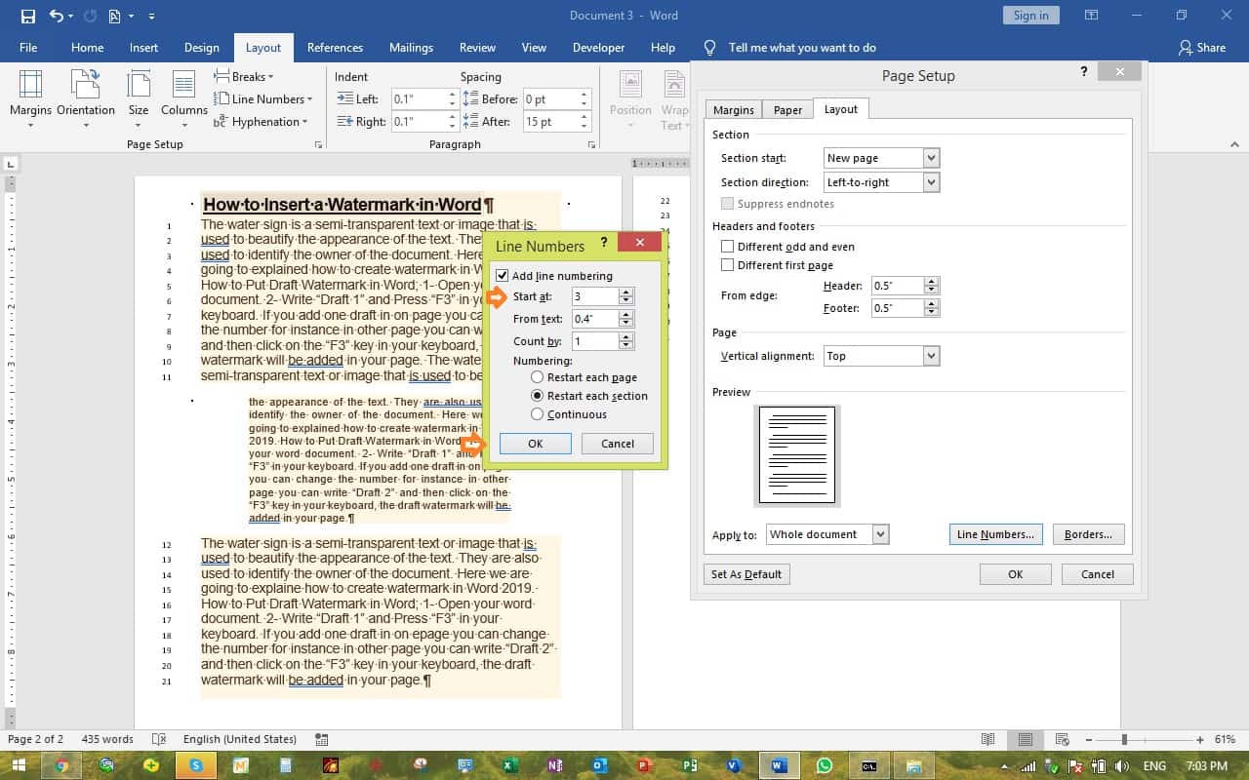
Task: Open the Mailings ribbon tab
Action: tap(411, 47)
